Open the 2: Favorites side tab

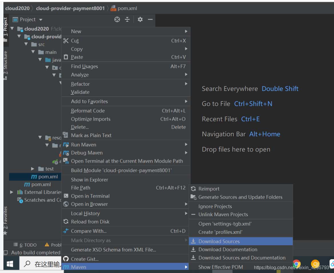point(5,220)
